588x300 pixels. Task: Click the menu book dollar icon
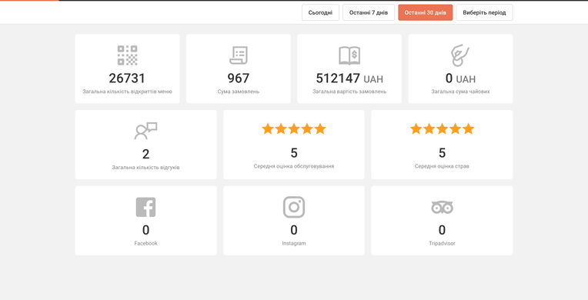click(x=349, y=55)
